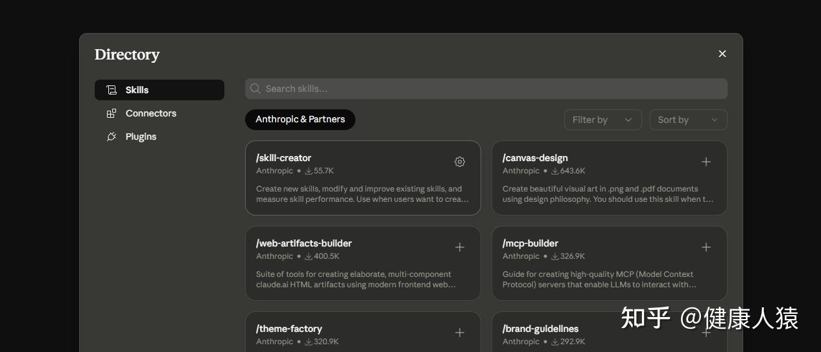The image size is (821, 352).
Task: Click the magnifier icon in search bar
Action: pos(256,89)
